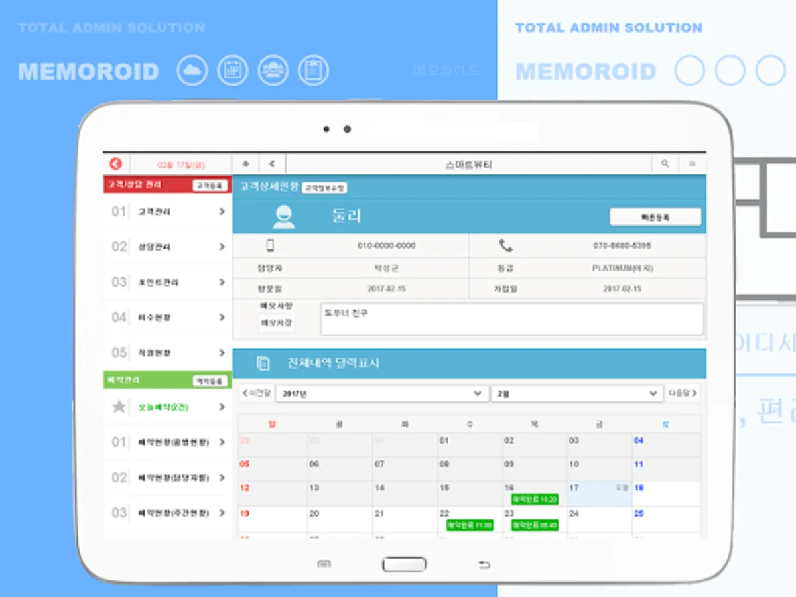
Task: Select calendar day 10
Action: pyautogui.click(x=600, y=470)
